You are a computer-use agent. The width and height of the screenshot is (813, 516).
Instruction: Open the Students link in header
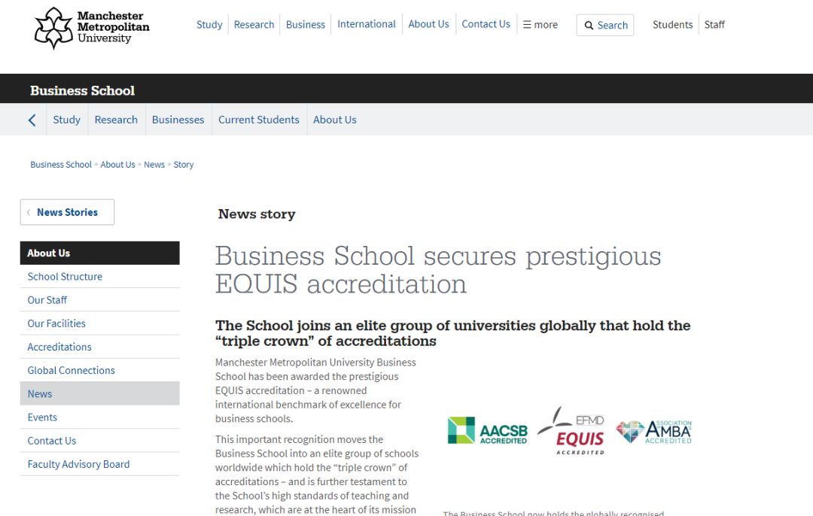[x=672, y=25]
